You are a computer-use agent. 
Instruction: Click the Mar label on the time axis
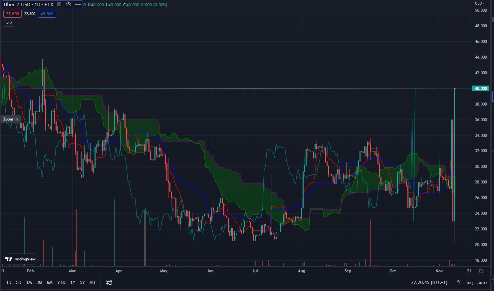tap(72, 271)
